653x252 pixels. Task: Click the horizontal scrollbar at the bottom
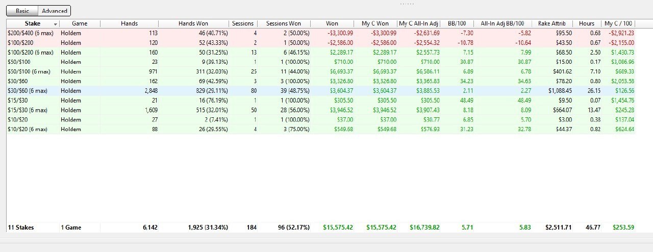[326, 238]
